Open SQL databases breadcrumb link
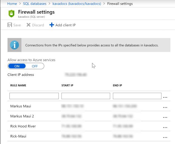This screenshot has height=144, width=175. [35, 4]
